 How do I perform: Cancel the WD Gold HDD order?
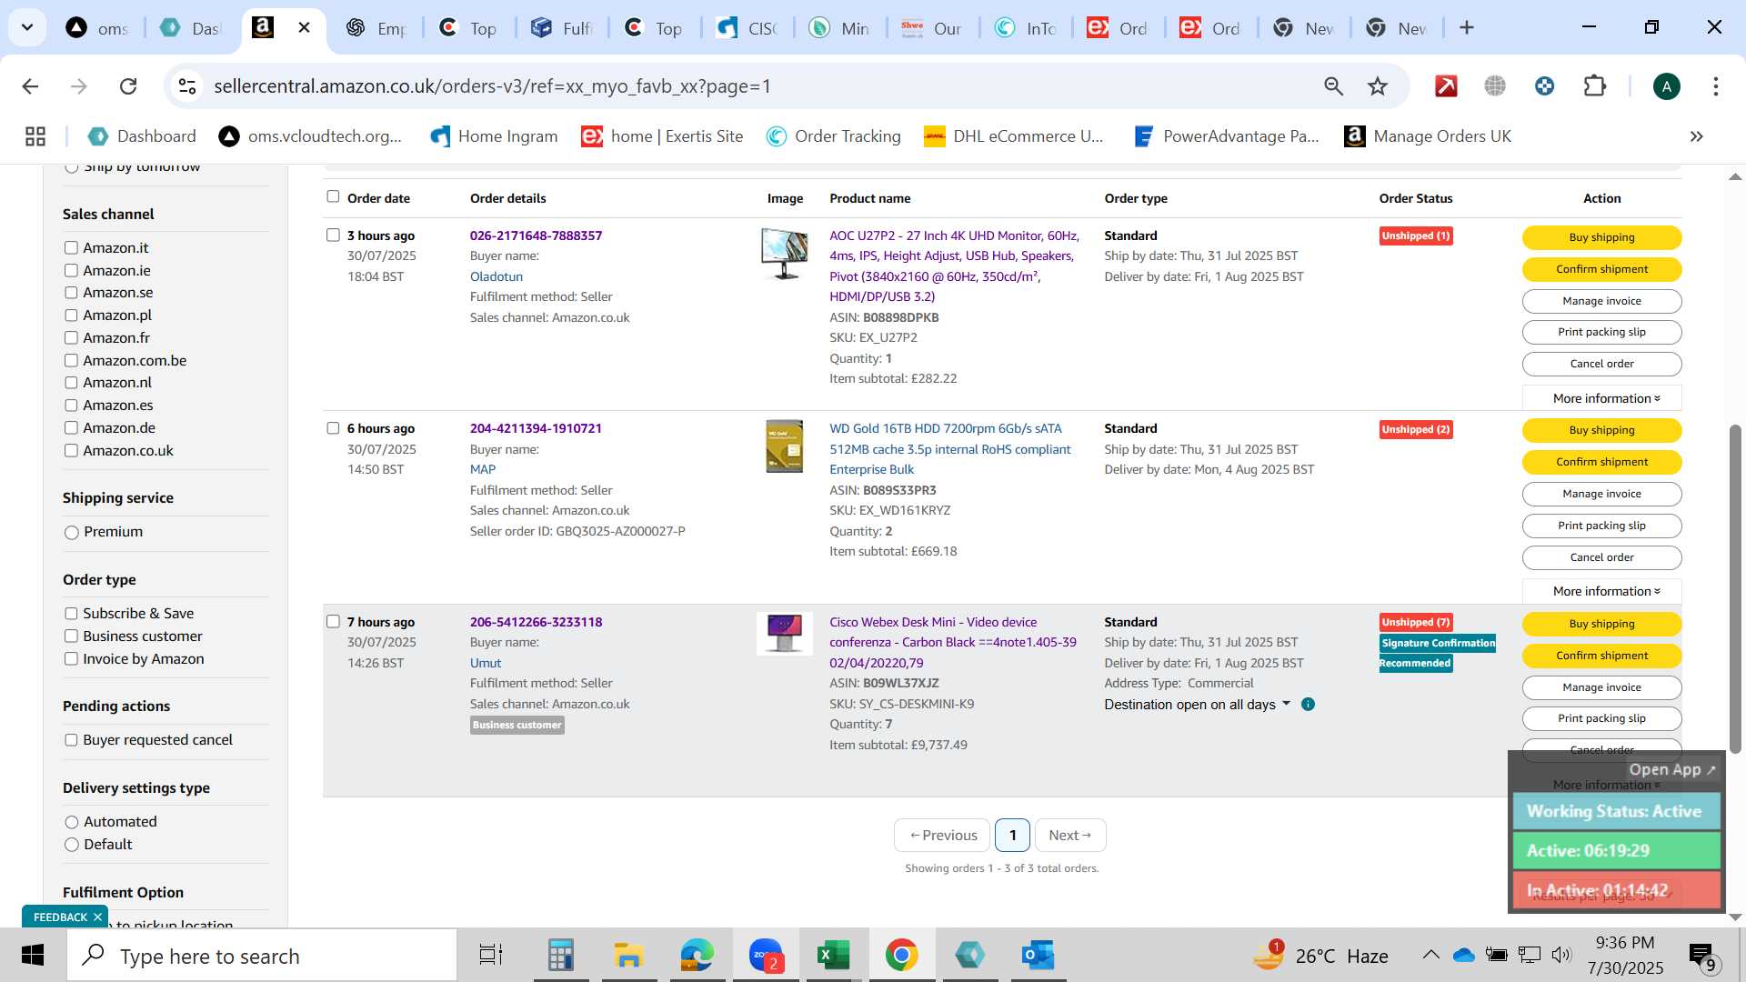[1601, 557]
